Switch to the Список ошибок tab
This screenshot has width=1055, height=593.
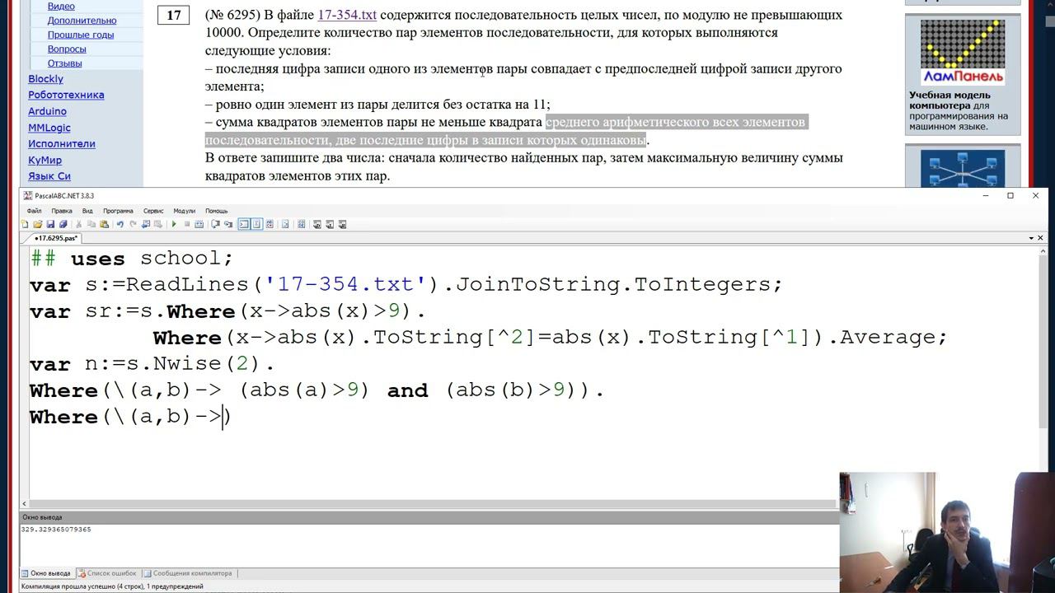click(107, 573)
